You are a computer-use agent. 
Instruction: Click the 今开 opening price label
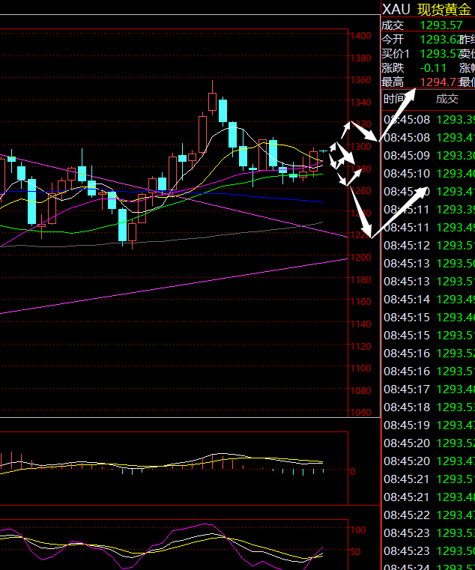[x=393, y=39]
